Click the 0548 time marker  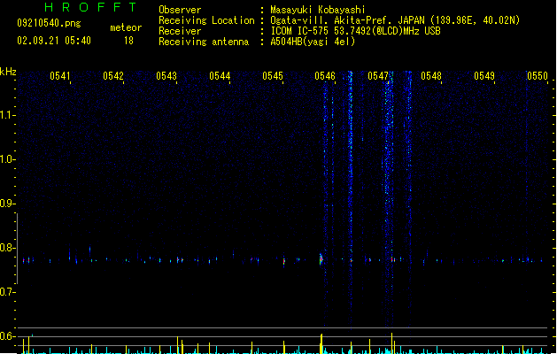click(x=431, y=76)
